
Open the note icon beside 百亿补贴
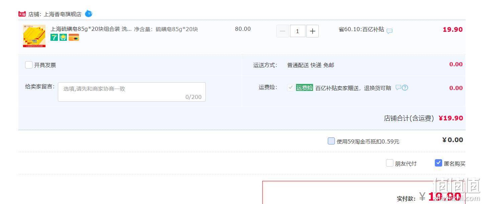390,31
